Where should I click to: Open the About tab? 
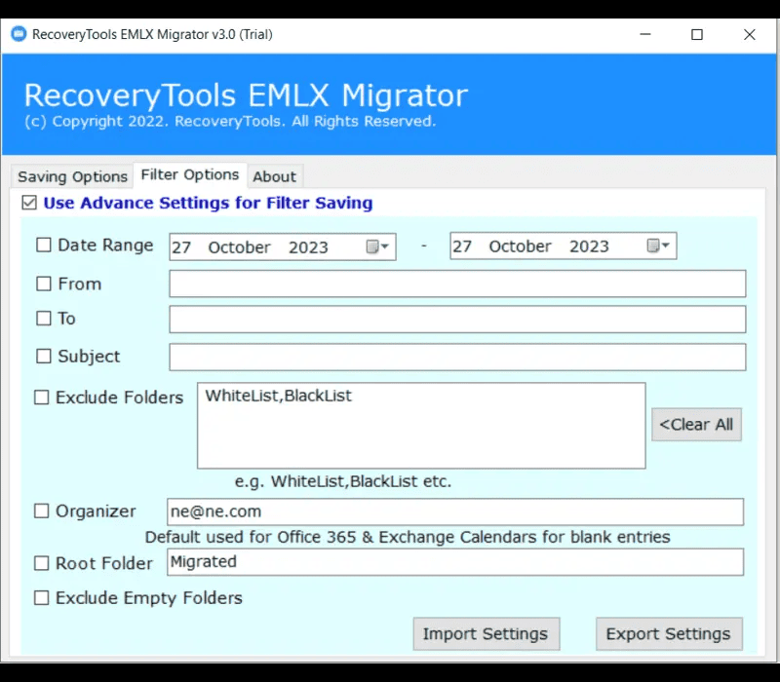coord(275,176)
